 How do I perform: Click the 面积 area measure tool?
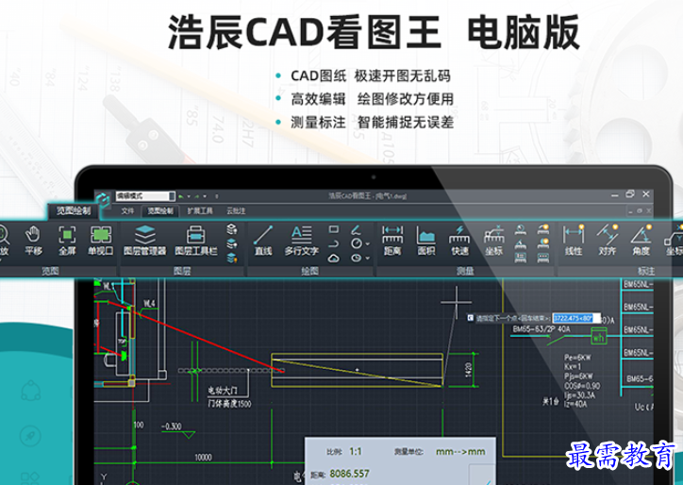426,240
